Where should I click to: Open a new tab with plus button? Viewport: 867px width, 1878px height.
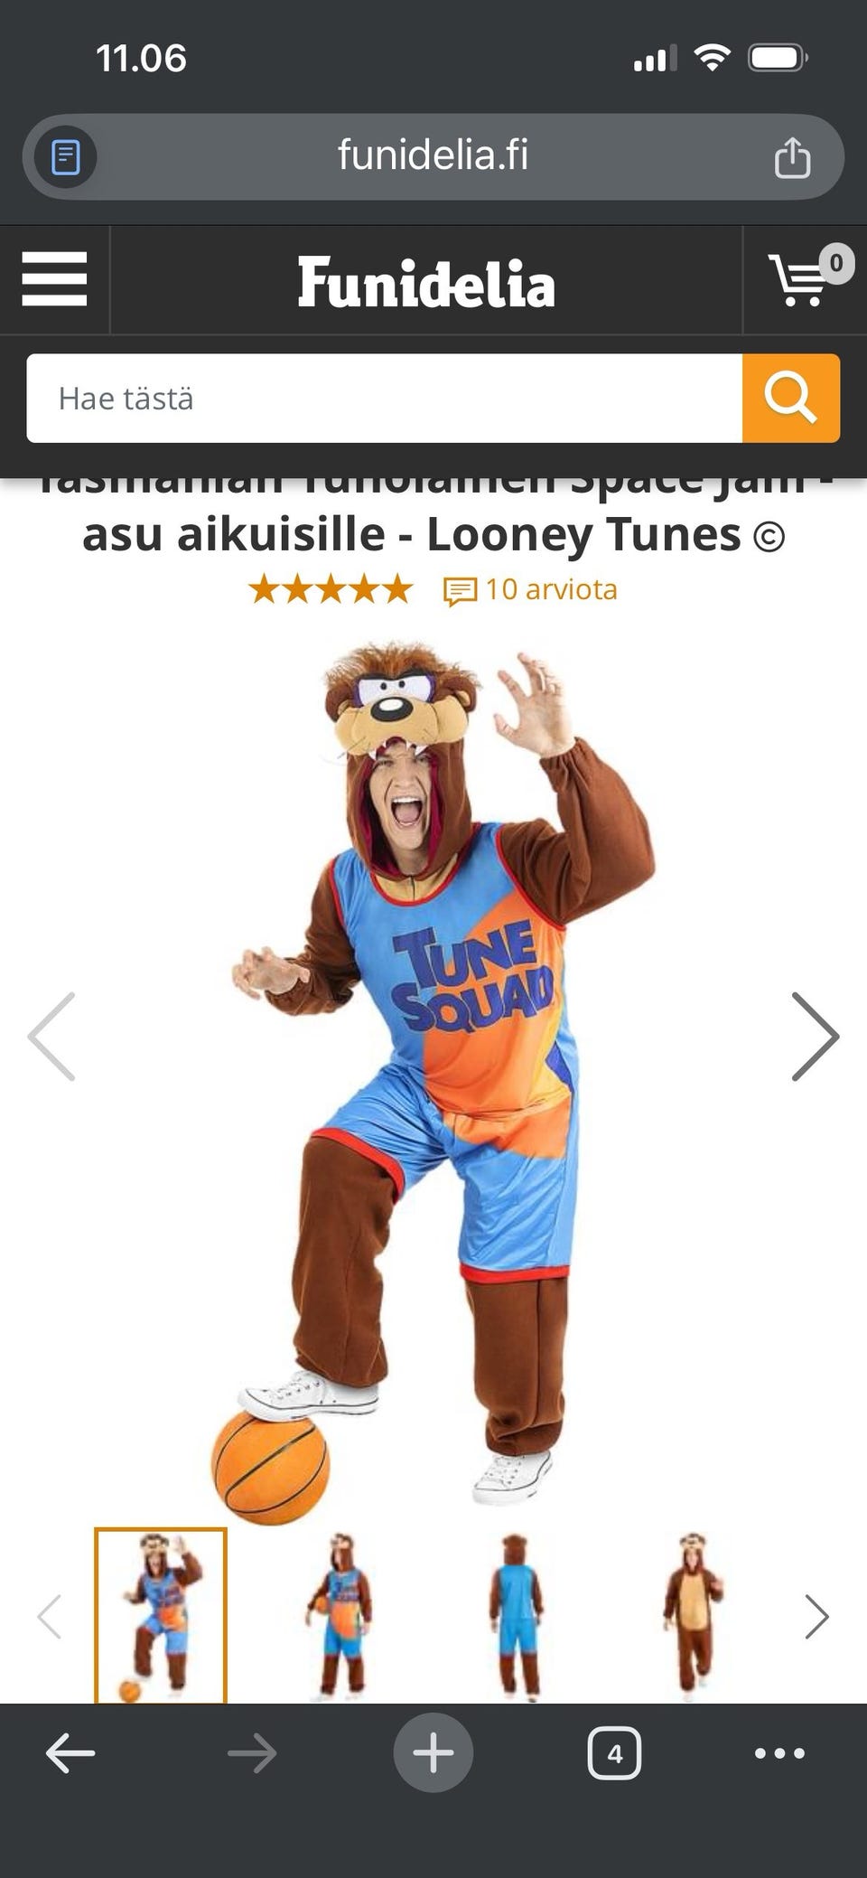tap(433, 1752)
